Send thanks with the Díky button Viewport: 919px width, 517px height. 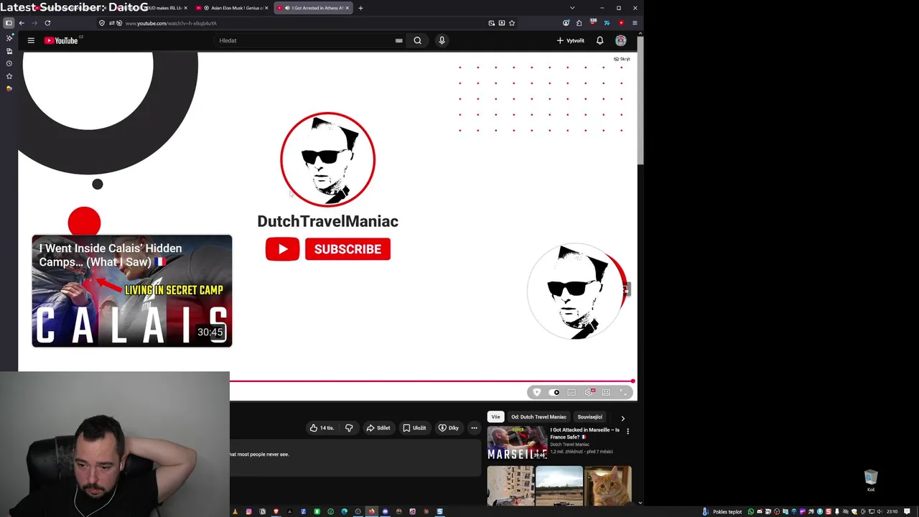449,428
